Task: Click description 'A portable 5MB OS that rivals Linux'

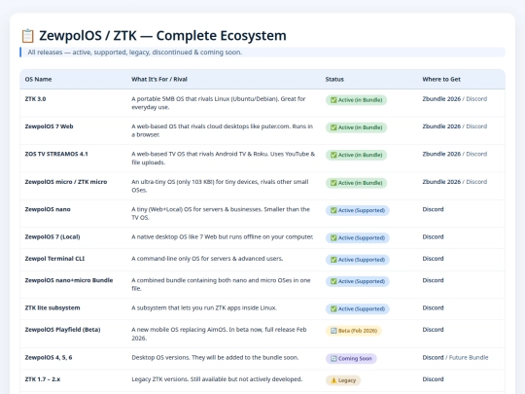Action: point(219,103)
